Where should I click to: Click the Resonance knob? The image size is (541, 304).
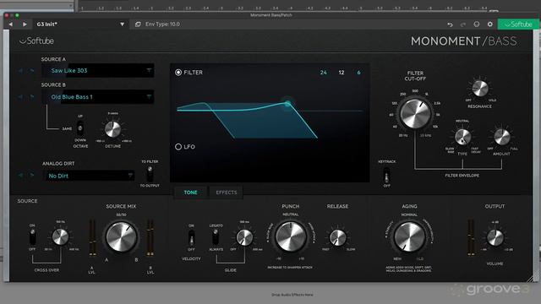pos(480,88)
